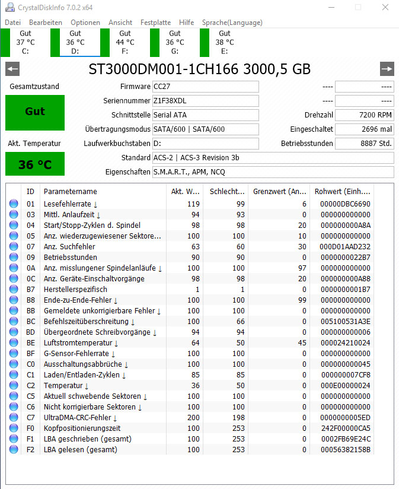
Task: Open the Festplatte menu
Action: 155,23
